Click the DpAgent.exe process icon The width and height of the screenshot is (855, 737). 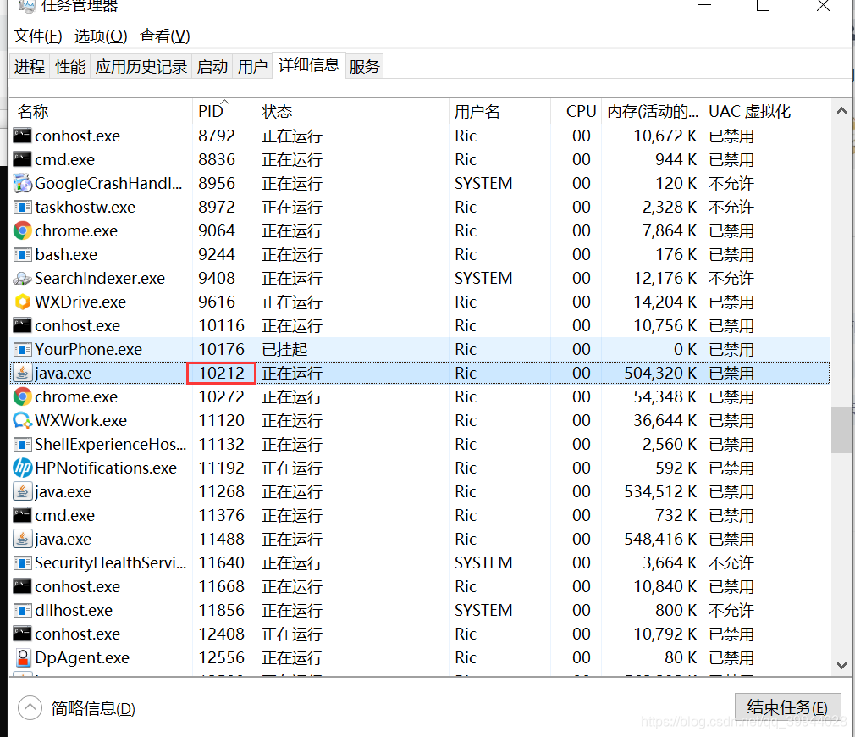22,658
